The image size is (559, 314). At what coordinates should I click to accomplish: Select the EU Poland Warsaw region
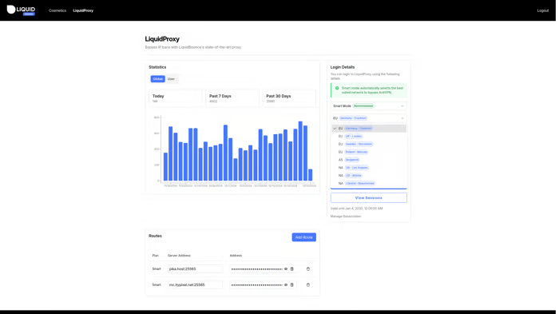tap(369, 152)
